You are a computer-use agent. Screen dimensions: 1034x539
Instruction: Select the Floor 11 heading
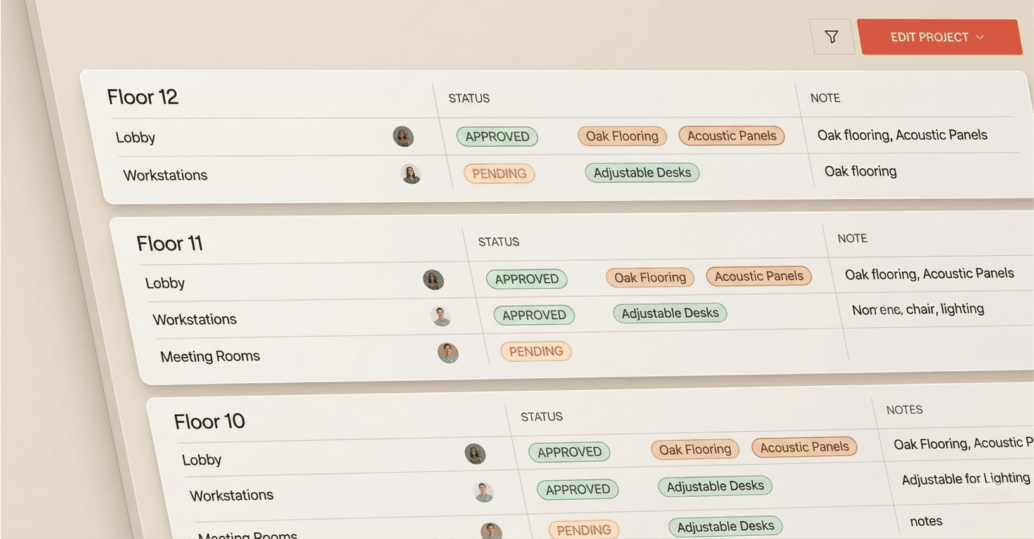(x=170, y=244)
